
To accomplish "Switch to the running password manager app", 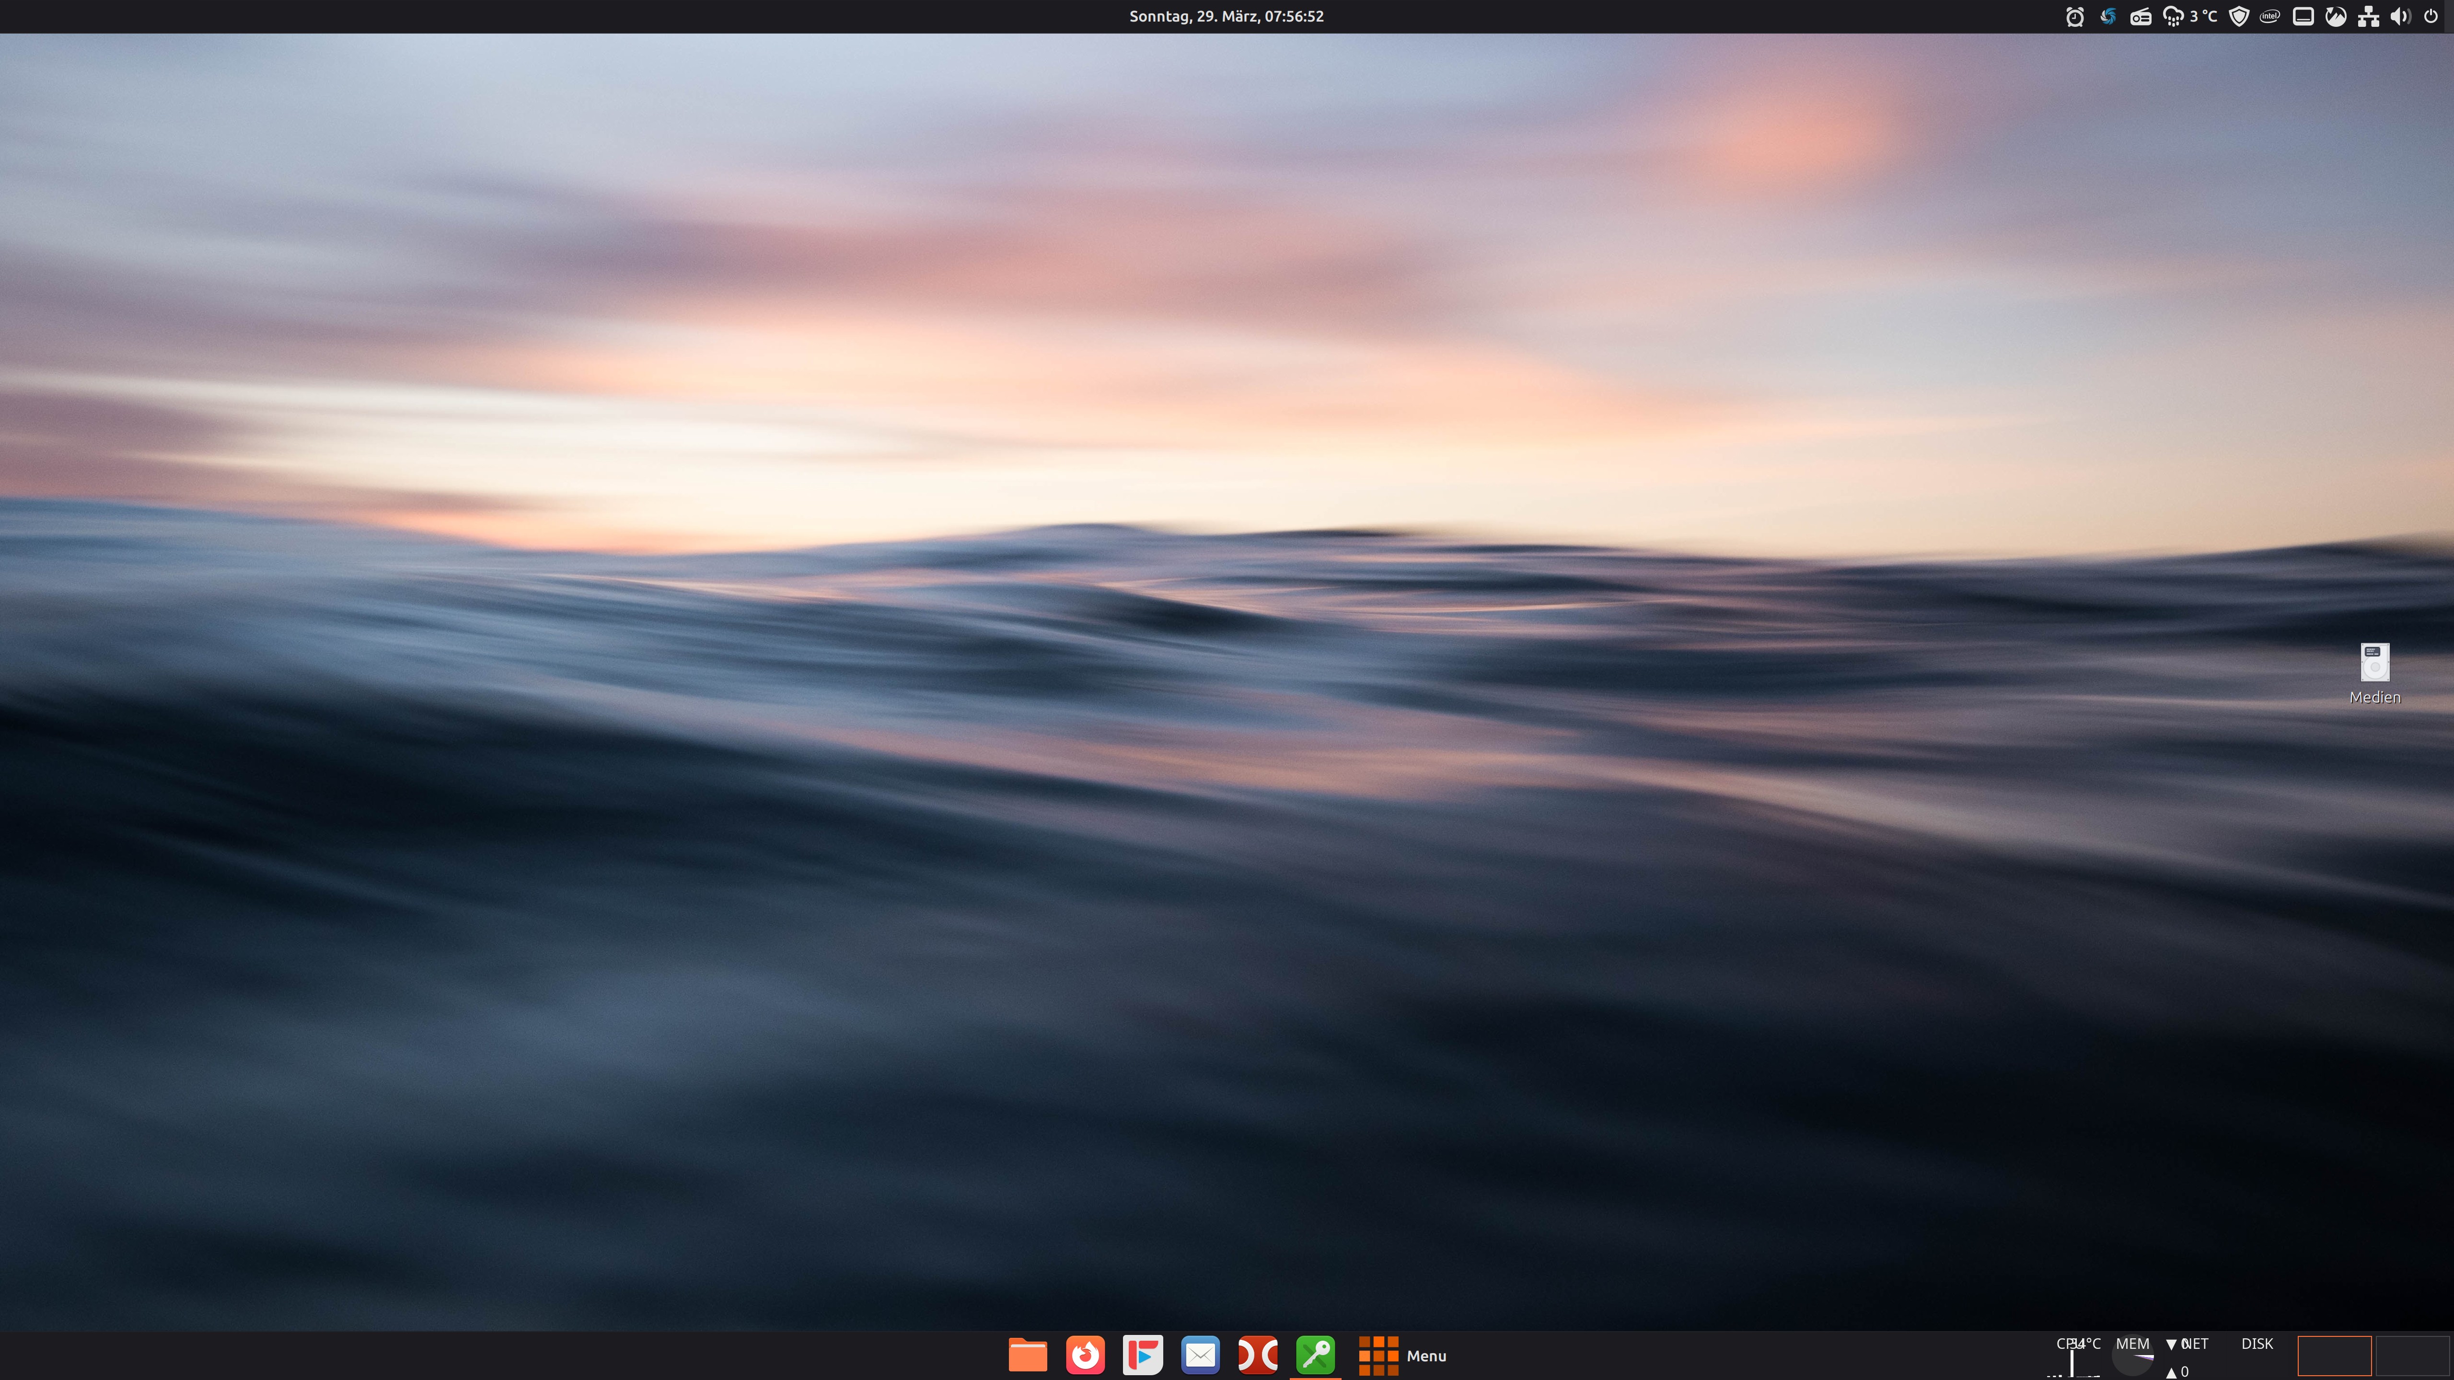I will pyautogui.click(x=1316, y=1355).
